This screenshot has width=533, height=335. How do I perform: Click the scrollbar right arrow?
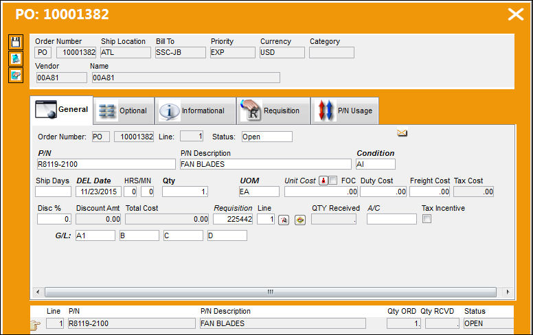pos(508,292)
